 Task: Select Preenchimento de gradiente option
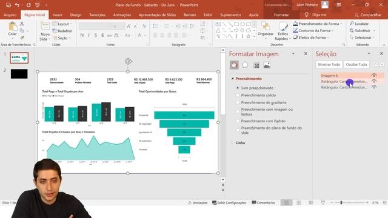238,102
